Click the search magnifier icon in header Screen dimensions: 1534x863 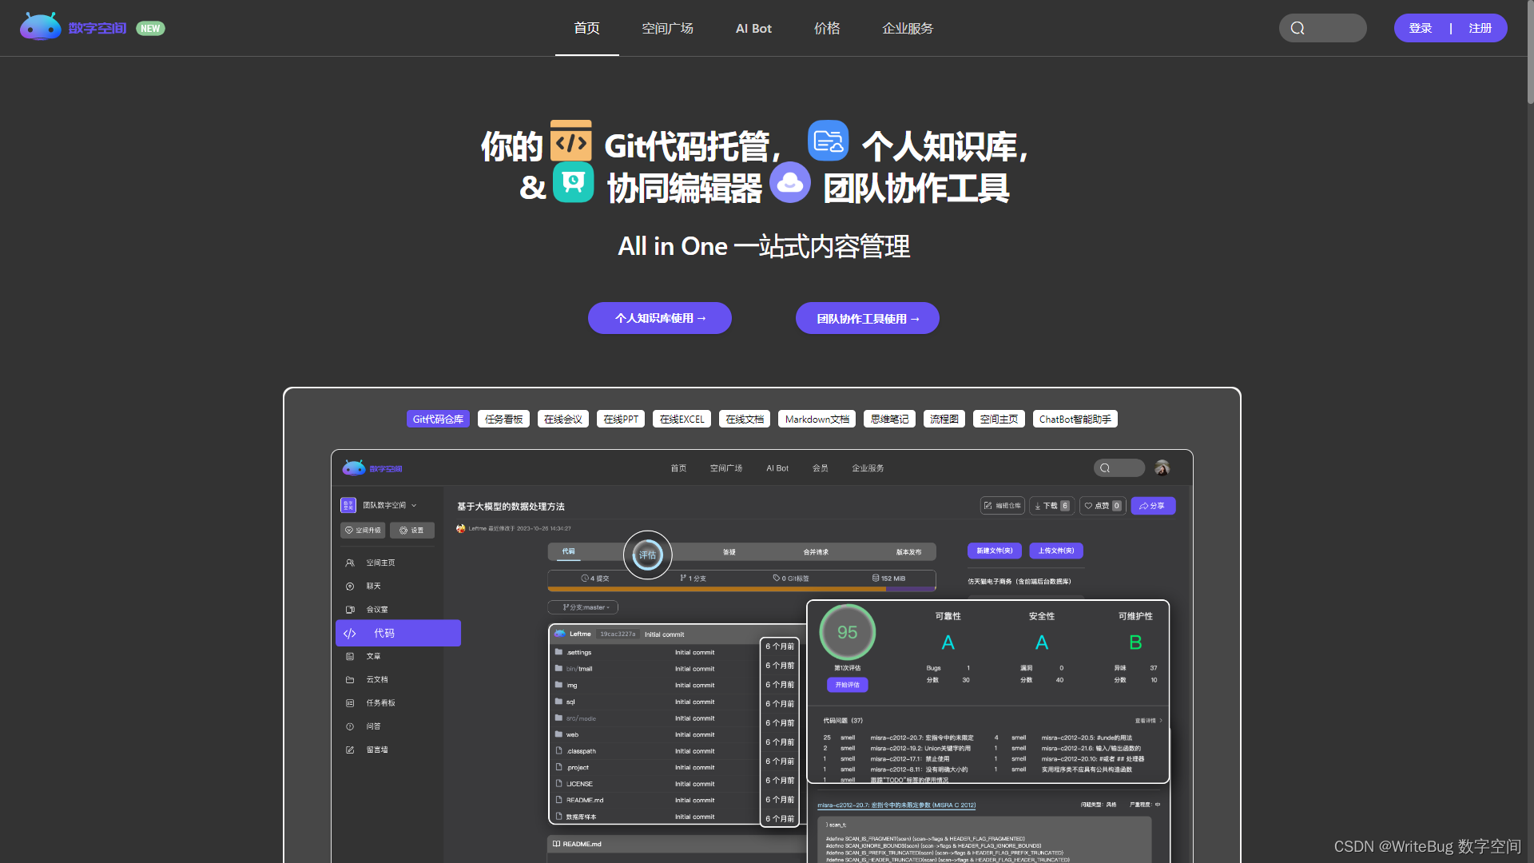click(1298, 28)
